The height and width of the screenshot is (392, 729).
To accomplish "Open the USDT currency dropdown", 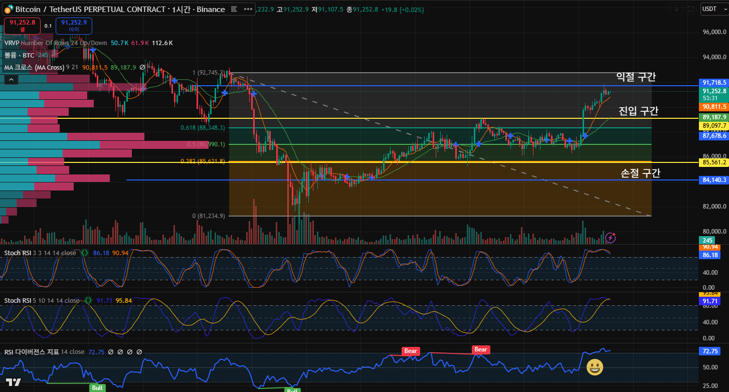I will tap(709, 9).
